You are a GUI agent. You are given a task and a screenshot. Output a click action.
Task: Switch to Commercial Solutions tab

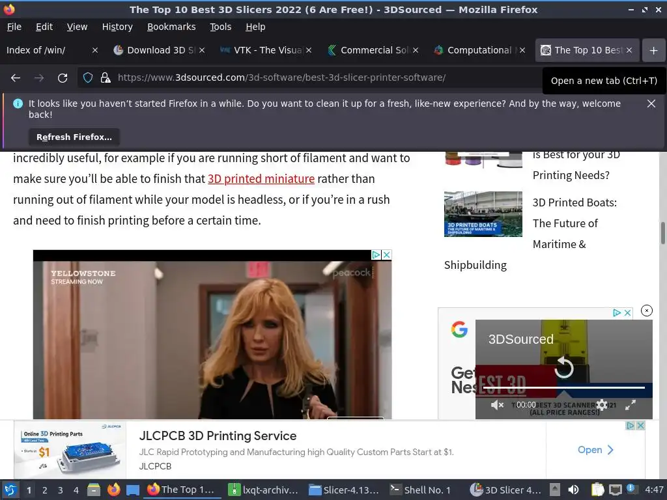[x=372, y=50]
